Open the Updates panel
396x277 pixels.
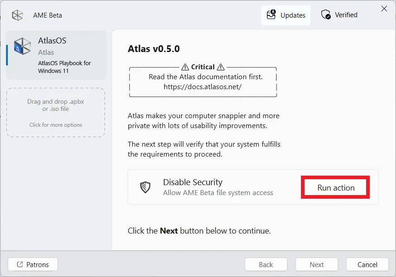pyautogui.click(x=286, y=14)
